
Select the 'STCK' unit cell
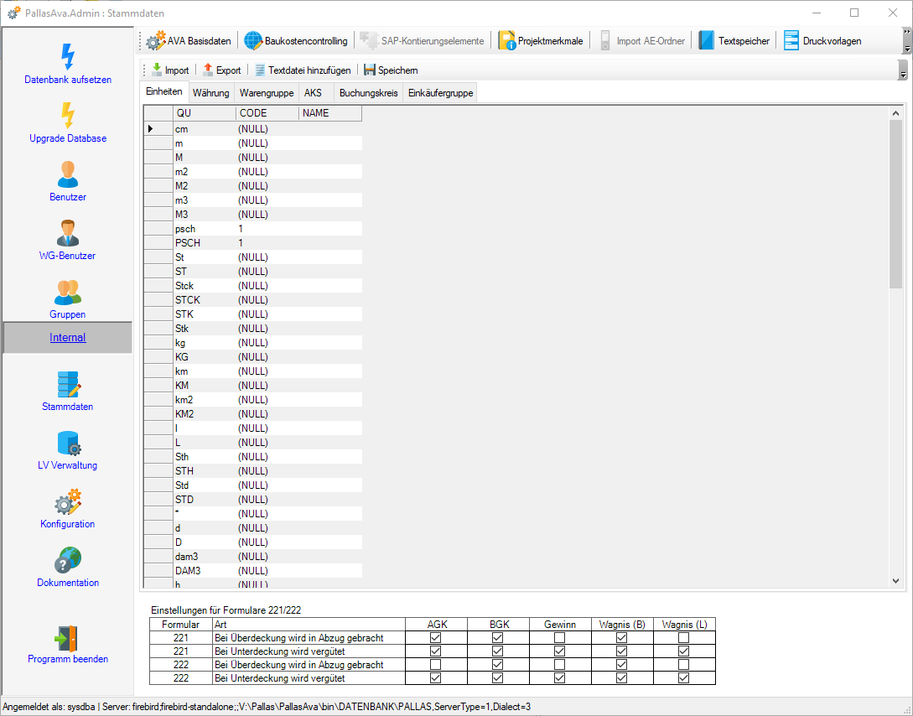click(205, 300)
